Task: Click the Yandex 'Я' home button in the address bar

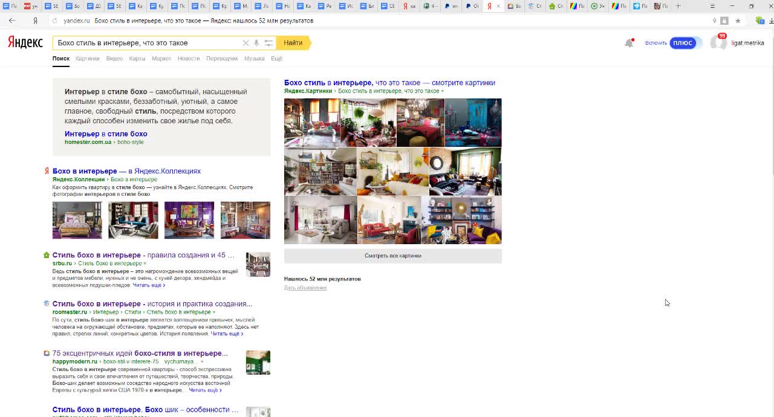Action: pyautogui.click(x=35, y=21)
